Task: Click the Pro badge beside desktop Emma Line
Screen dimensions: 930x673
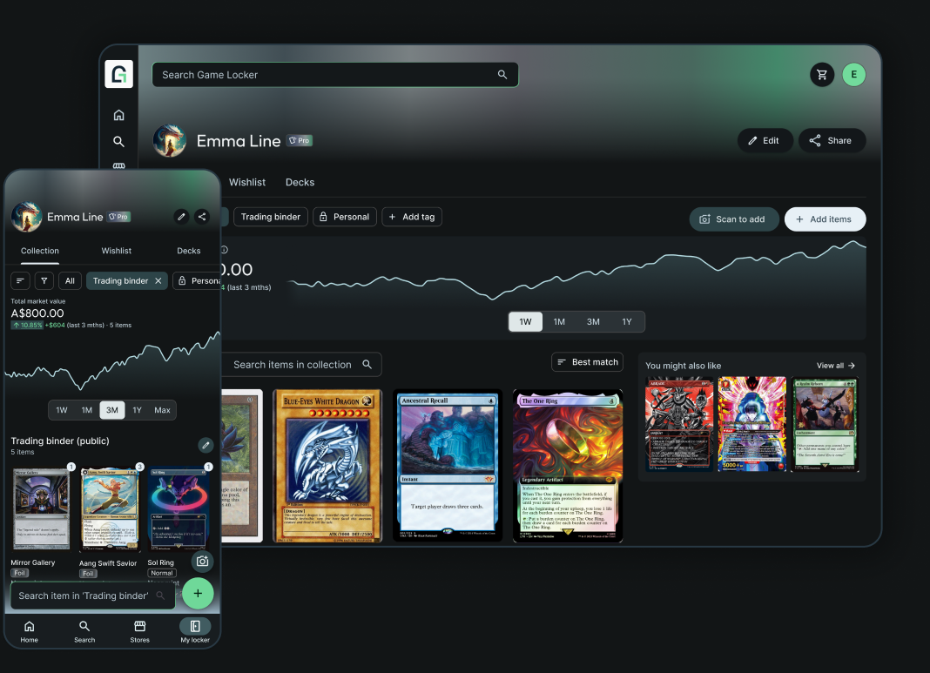Action: [300, 140]
